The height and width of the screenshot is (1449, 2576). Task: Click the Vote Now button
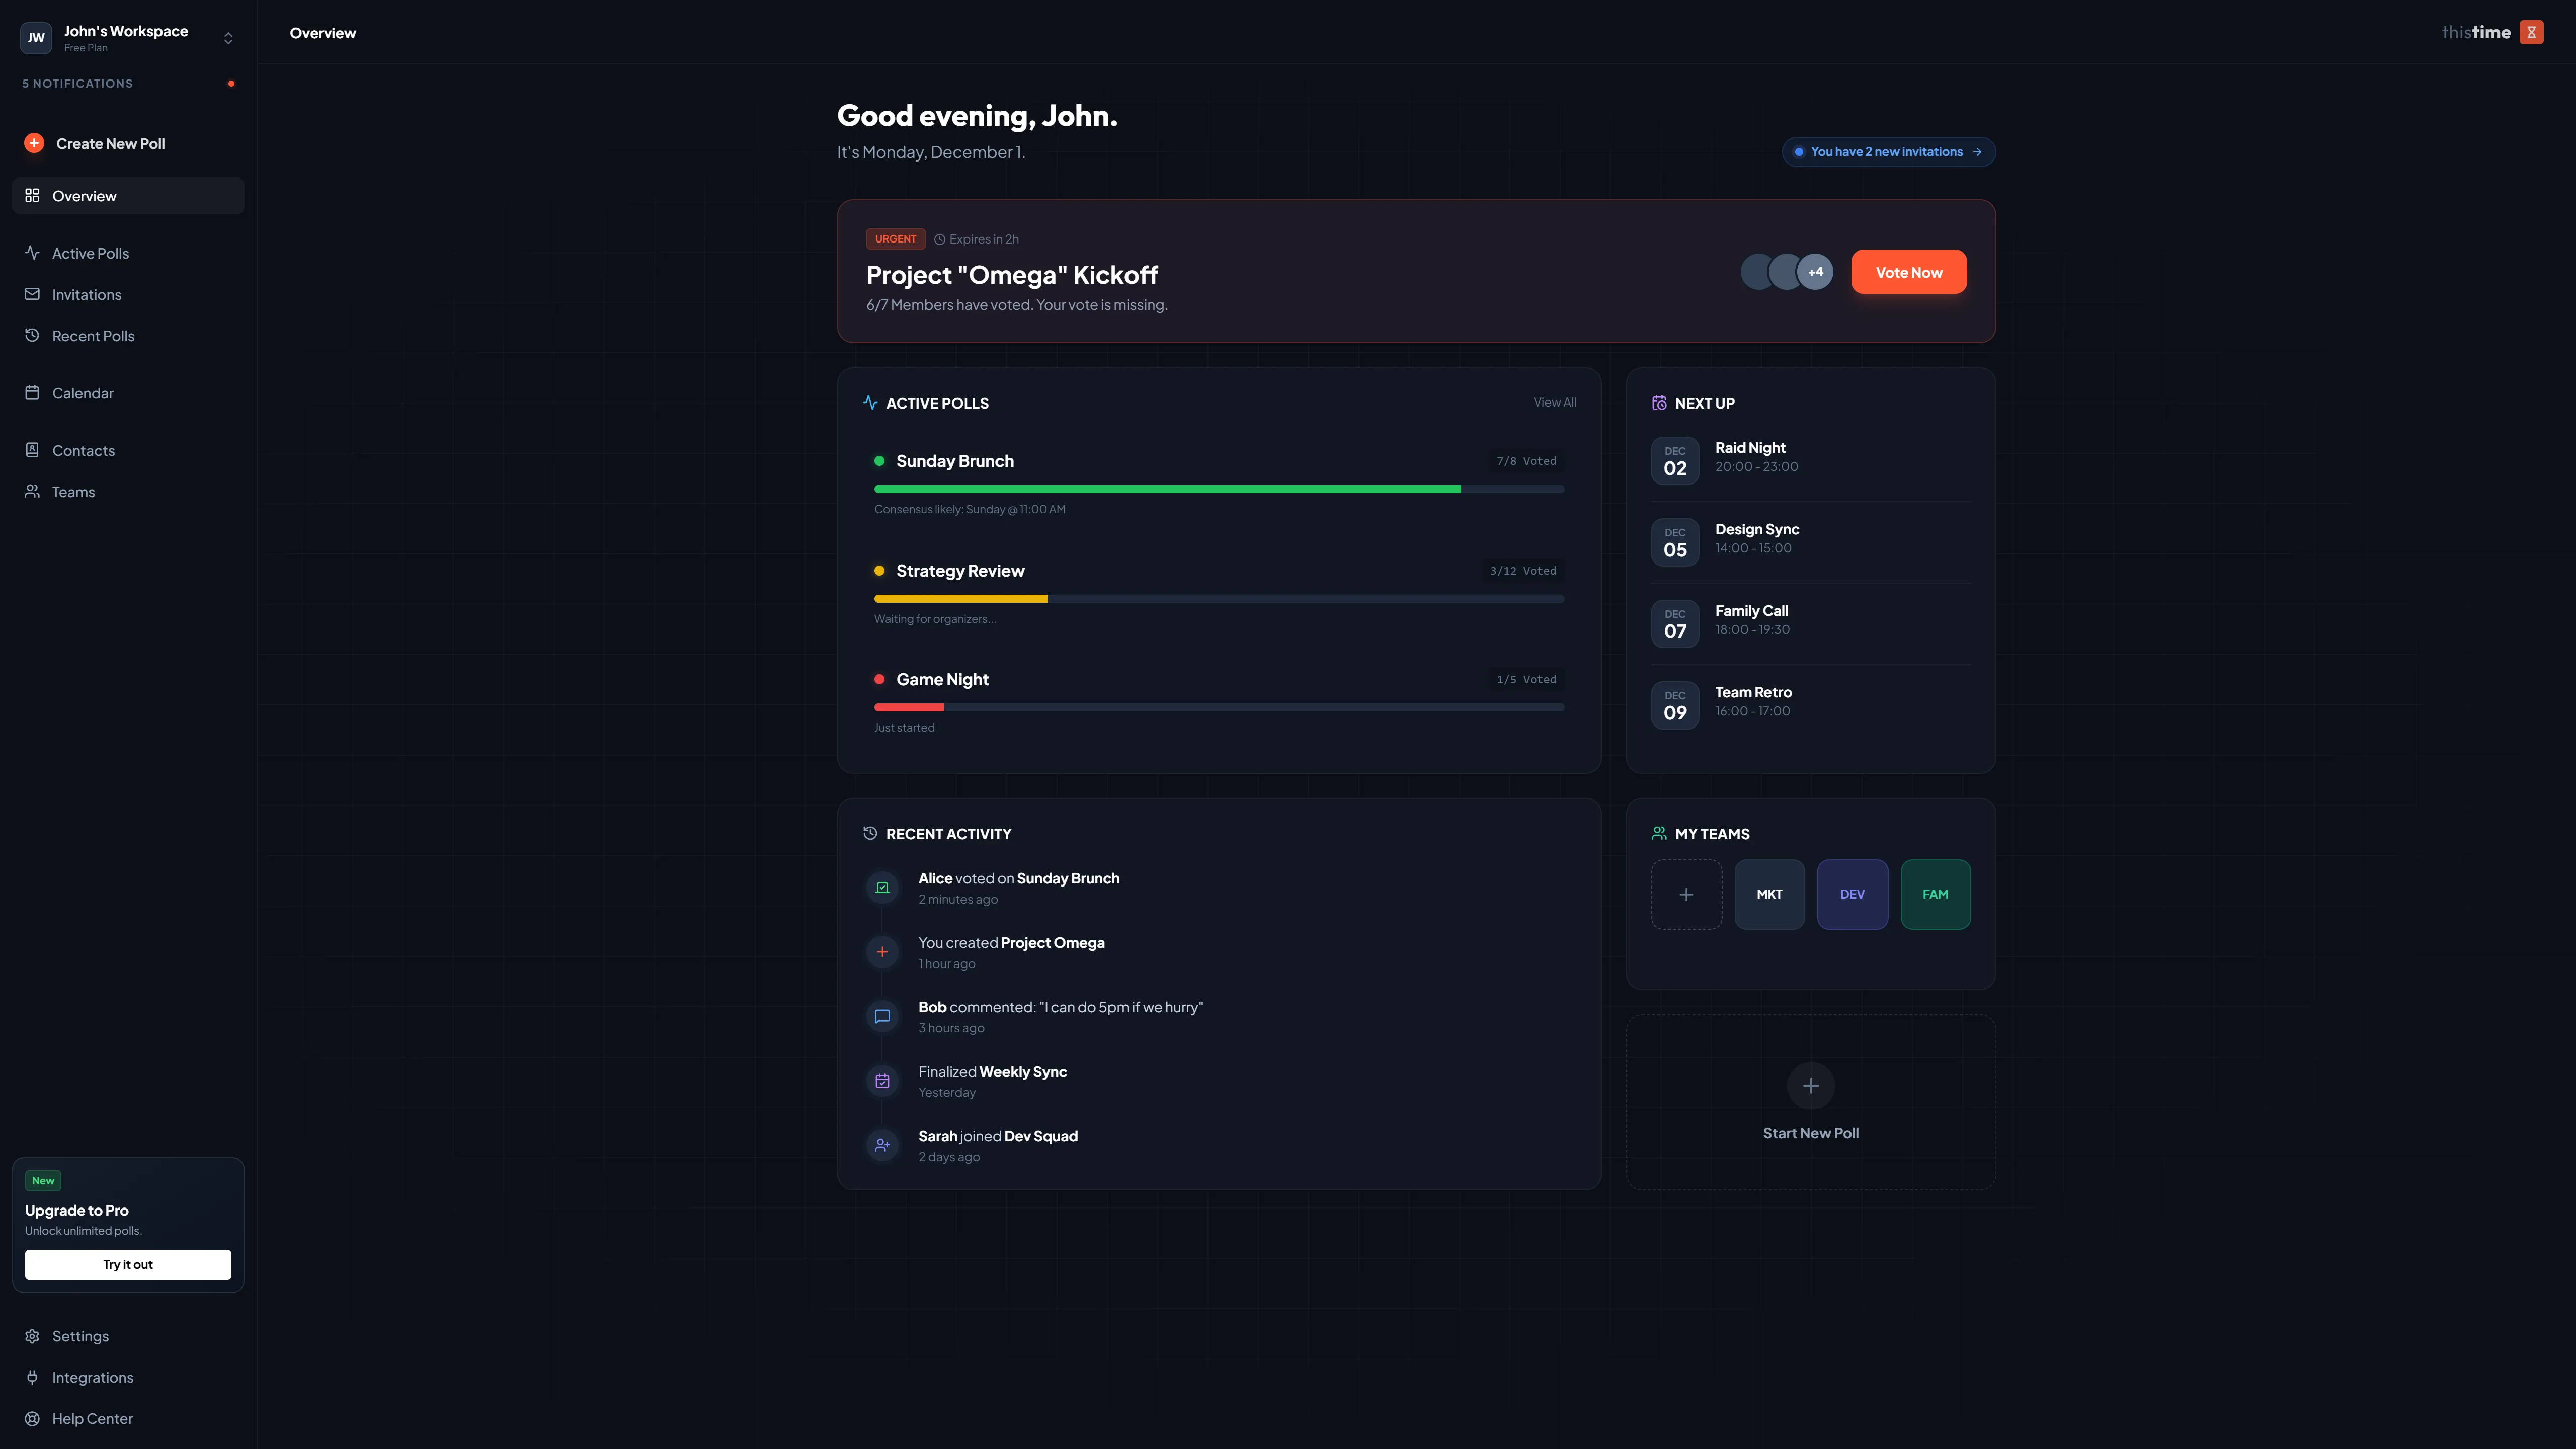pyautogui.click(x=1908, y=272)
